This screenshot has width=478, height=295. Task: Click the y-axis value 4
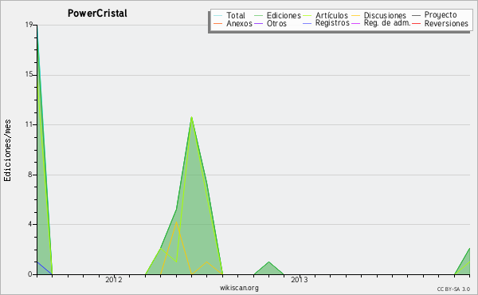(x=30, y=224)
